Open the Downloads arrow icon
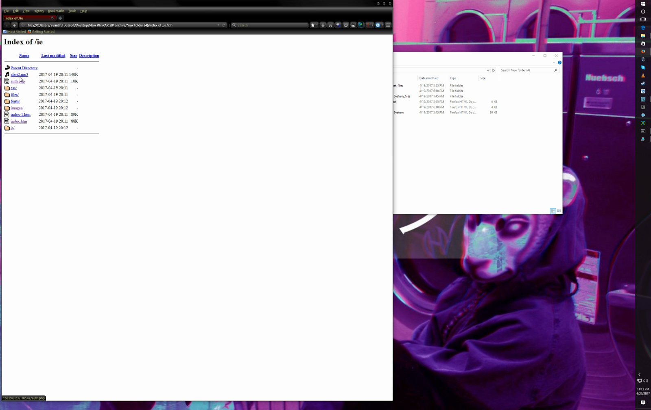Image resolution: width=651 pixels, height=410 pixels. coord(323,25)
